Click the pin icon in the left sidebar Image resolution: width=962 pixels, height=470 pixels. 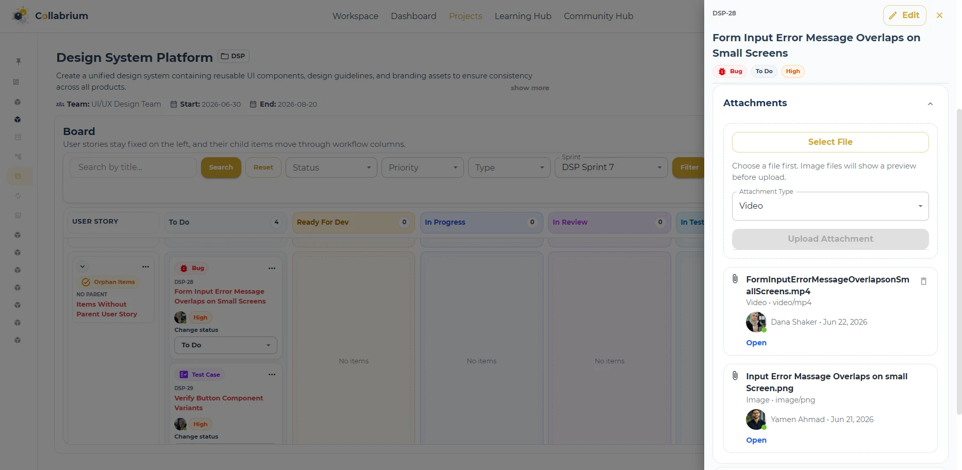(x=19, y=61)
